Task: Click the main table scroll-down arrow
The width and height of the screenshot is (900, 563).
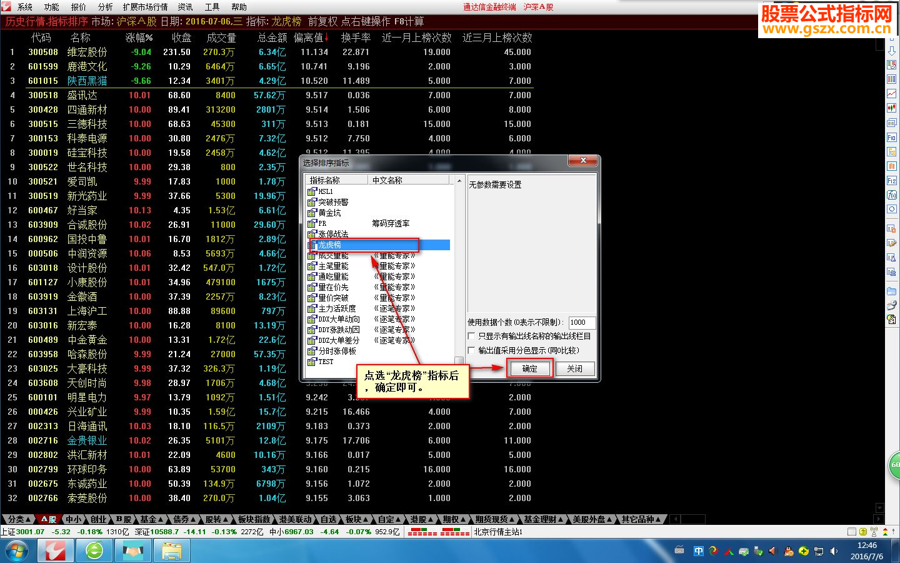Action: [x=880, y=507]
